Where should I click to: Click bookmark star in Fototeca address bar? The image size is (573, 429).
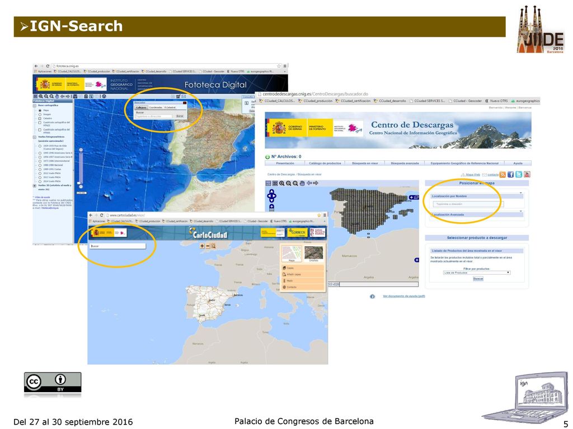pyautogui.click(x=279, y=66)
